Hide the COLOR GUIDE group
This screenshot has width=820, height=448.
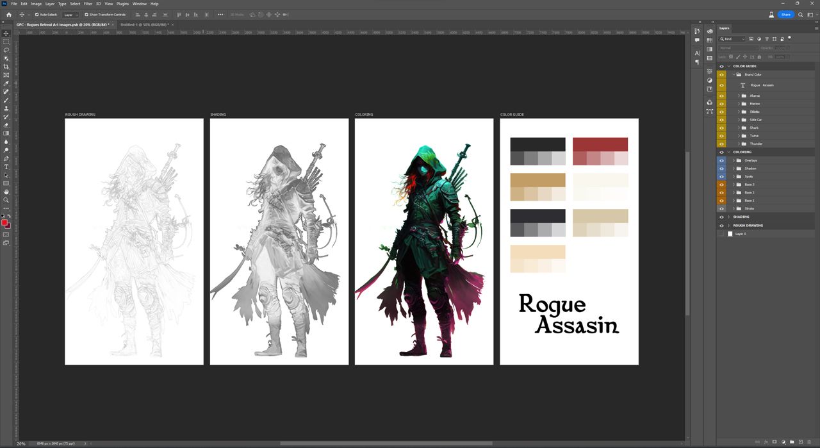pyautogui.click(x=721, y=66)
